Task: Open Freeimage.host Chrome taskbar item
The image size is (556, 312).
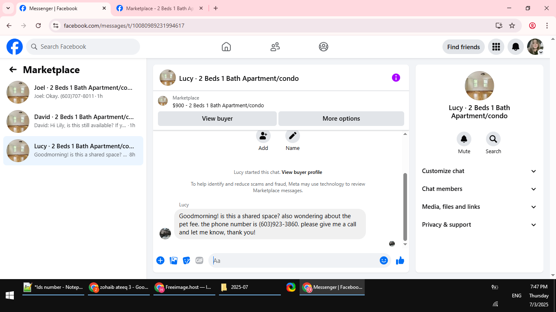Action: (x=184, y=287)
